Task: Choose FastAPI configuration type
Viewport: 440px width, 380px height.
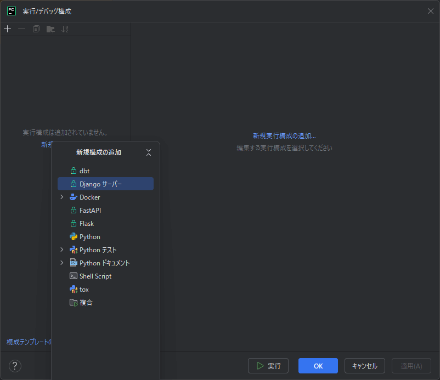Action: [x=90, y=210]
